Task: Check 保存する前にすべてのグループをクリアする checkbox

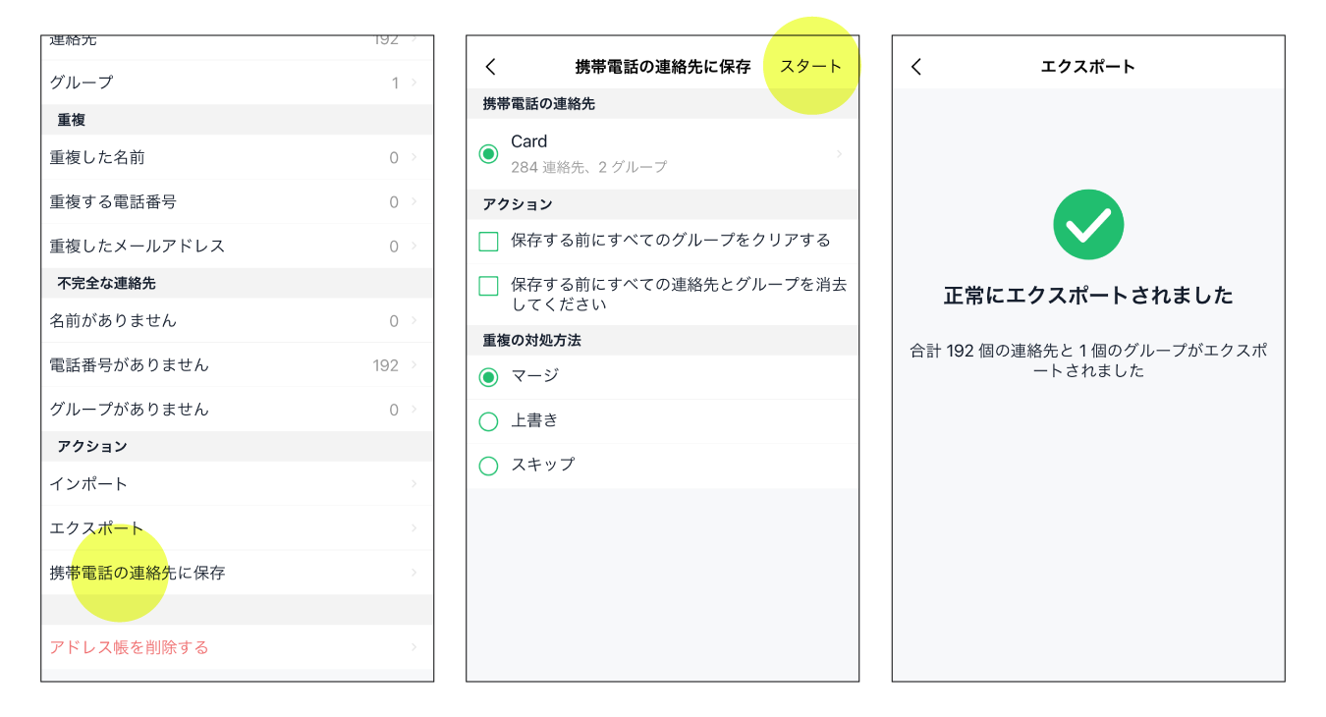Action: 488,241
